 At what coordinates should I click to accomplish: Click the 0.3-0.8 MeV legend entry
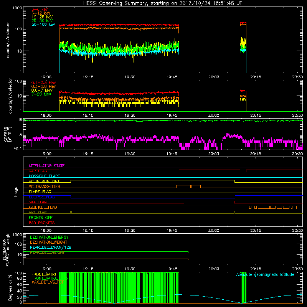point(44,86)
